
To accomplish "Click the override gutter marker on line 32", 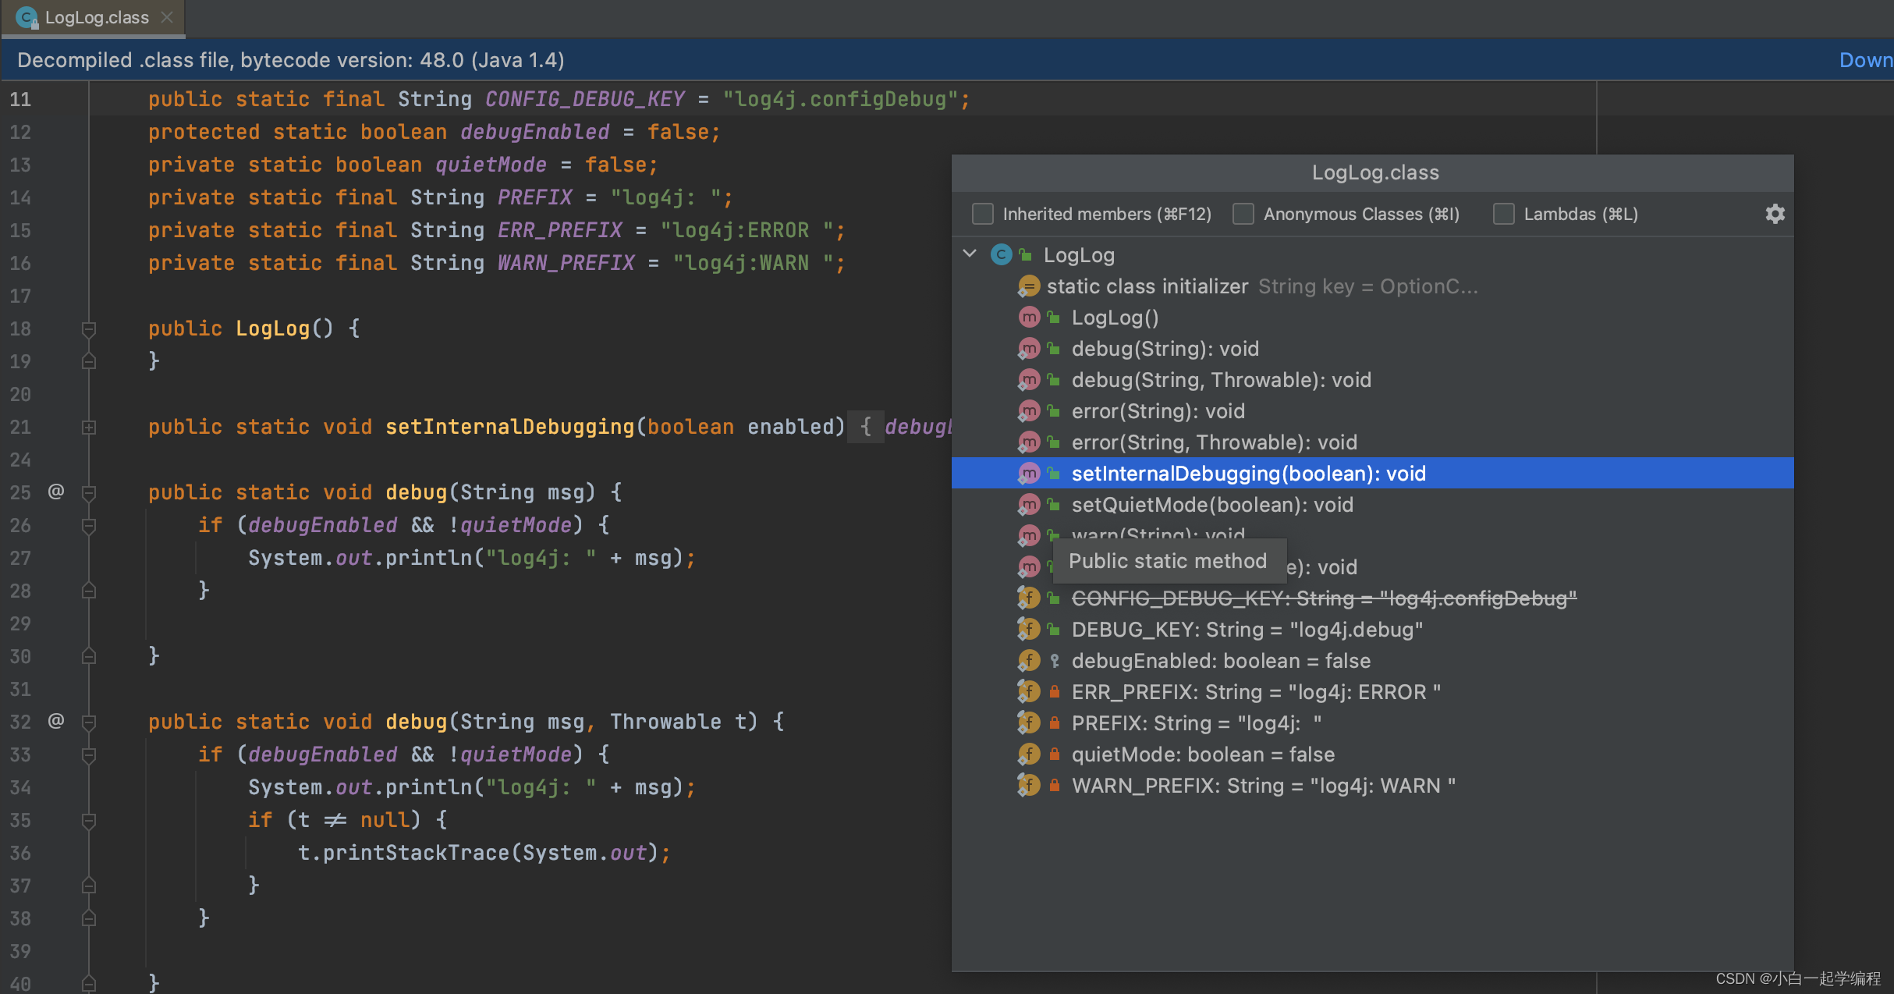I will tap(56, 721).
